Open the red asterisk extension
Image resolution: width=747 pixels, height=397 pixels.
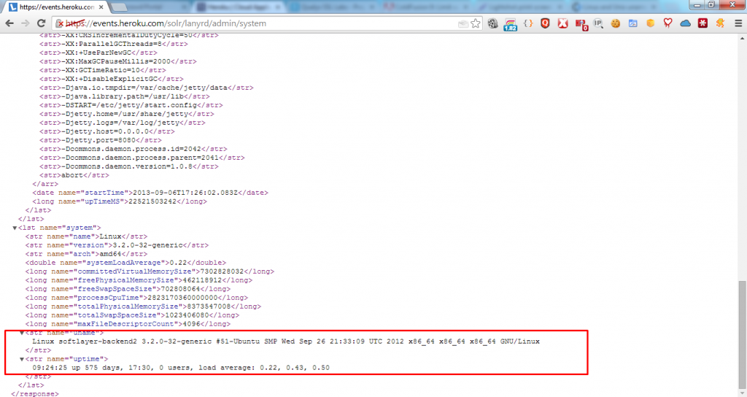pos(703,23)
